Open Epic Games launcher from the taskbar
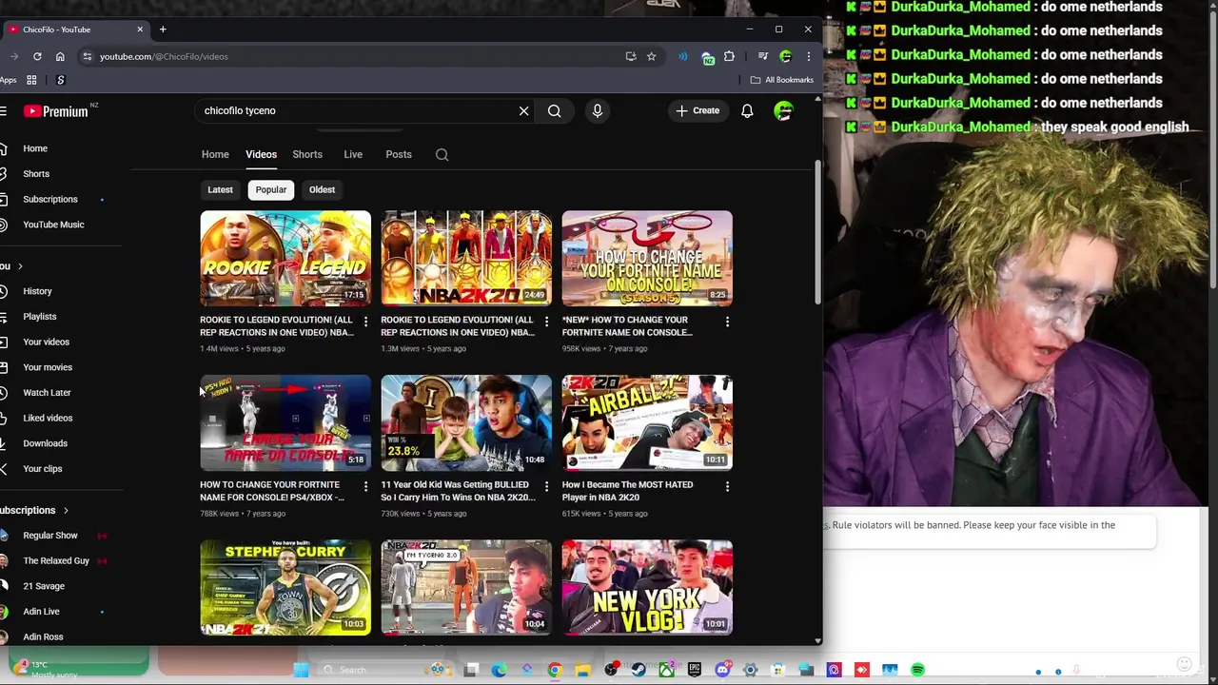The image size is (1218, 685). click(x=695, y=670)
